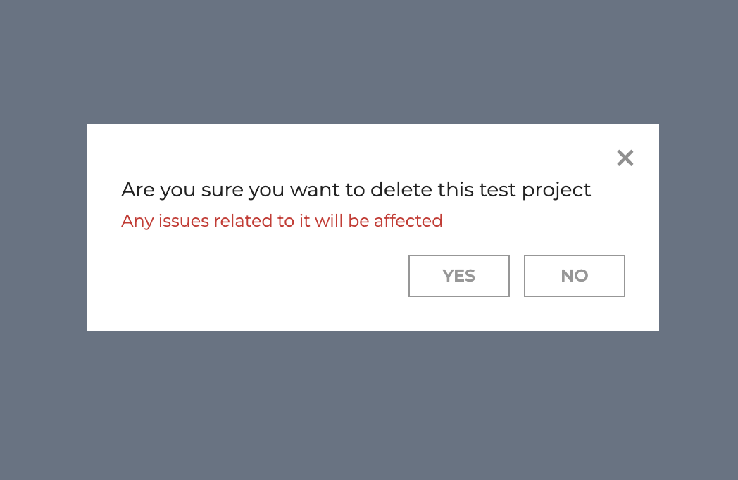Image resolution: width=738 pixels, height=480 pixels.
Task: Click the red issues warning message
Action: 282,221
